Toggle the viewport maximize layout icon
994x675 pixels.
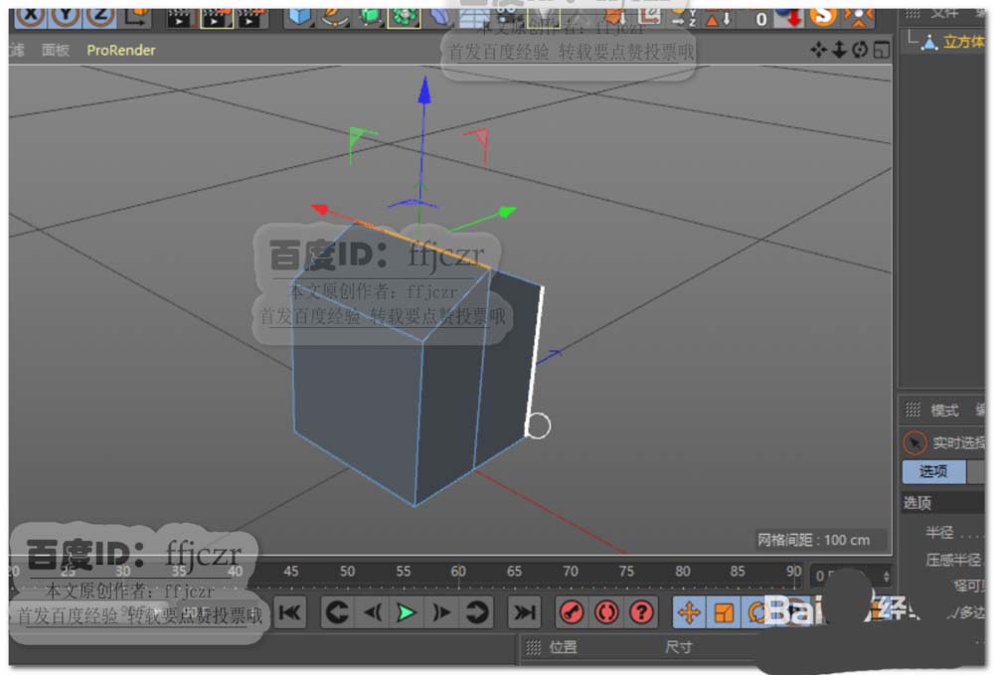pos(881,50)
